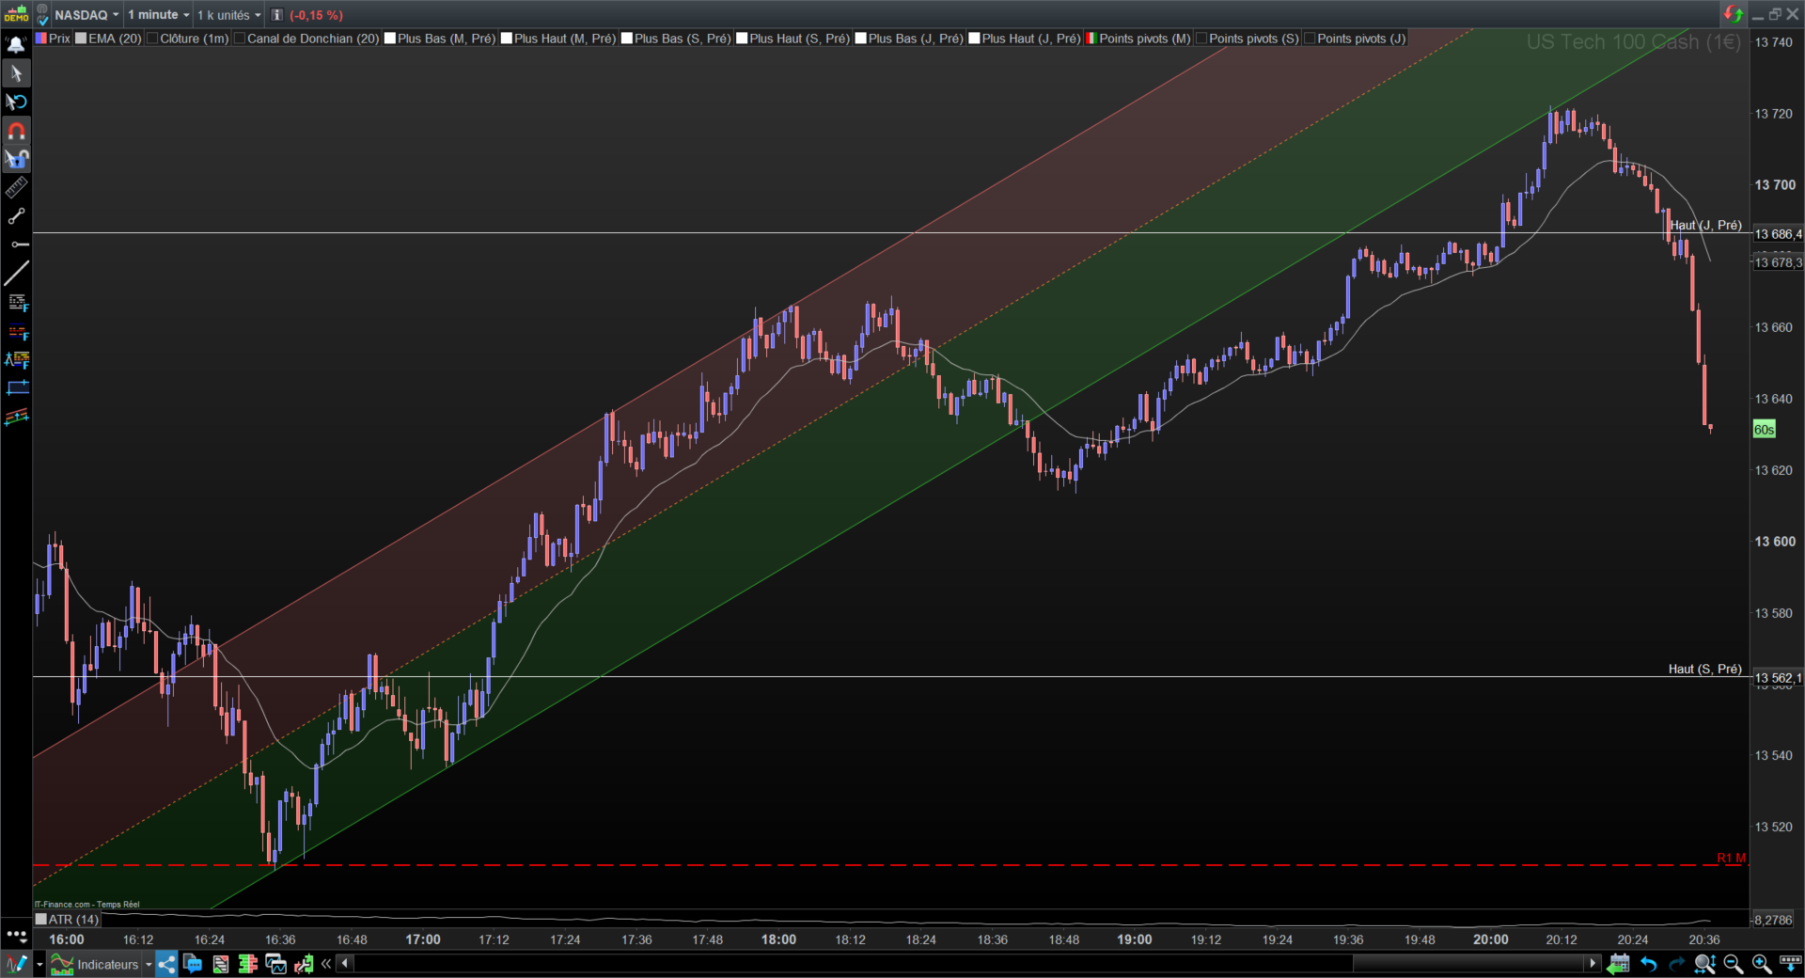The image size is (1805, 978).
Task: Click the red-green refresh arrows icon
Action: coord(1733,14)
